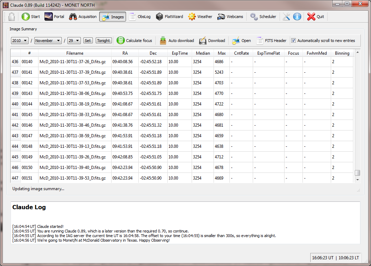Click the table's vertical scrollbar handle

[357, 173]
